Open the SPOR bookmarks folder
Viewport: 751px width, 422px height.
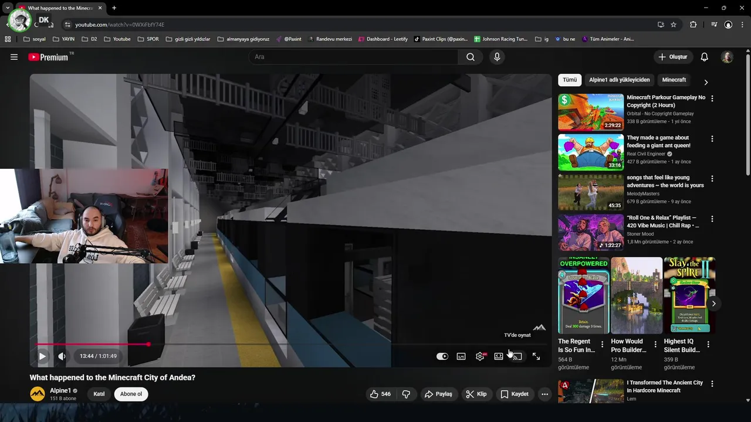[x=148, y=39]
